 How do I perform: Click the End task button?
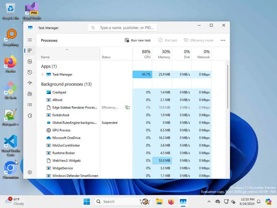[x=168, y=40]
